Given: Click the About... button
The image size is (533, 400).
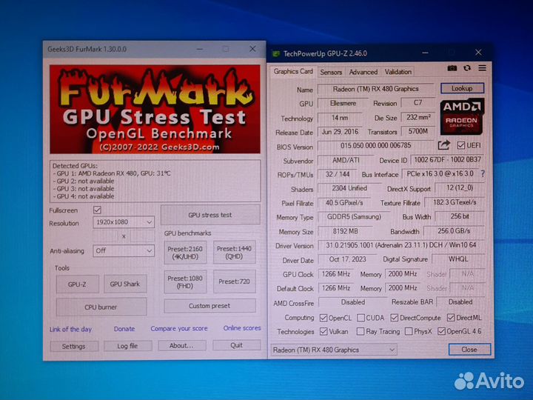Looking at the screenshot, I should pos(181,346).
